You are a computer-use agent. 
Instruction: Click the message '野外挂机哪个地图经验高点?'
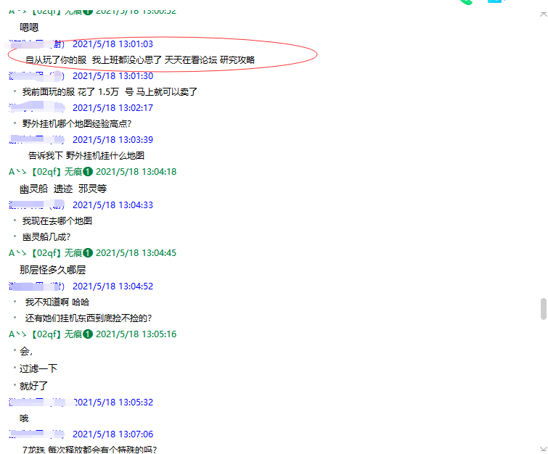click(x=77, y=124)
